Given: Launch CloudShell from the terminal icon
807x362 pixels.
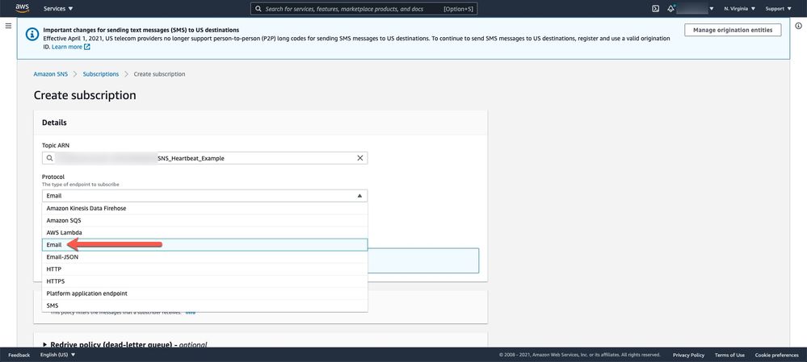Looking at the screenshot, I should [x=656, y=9].
